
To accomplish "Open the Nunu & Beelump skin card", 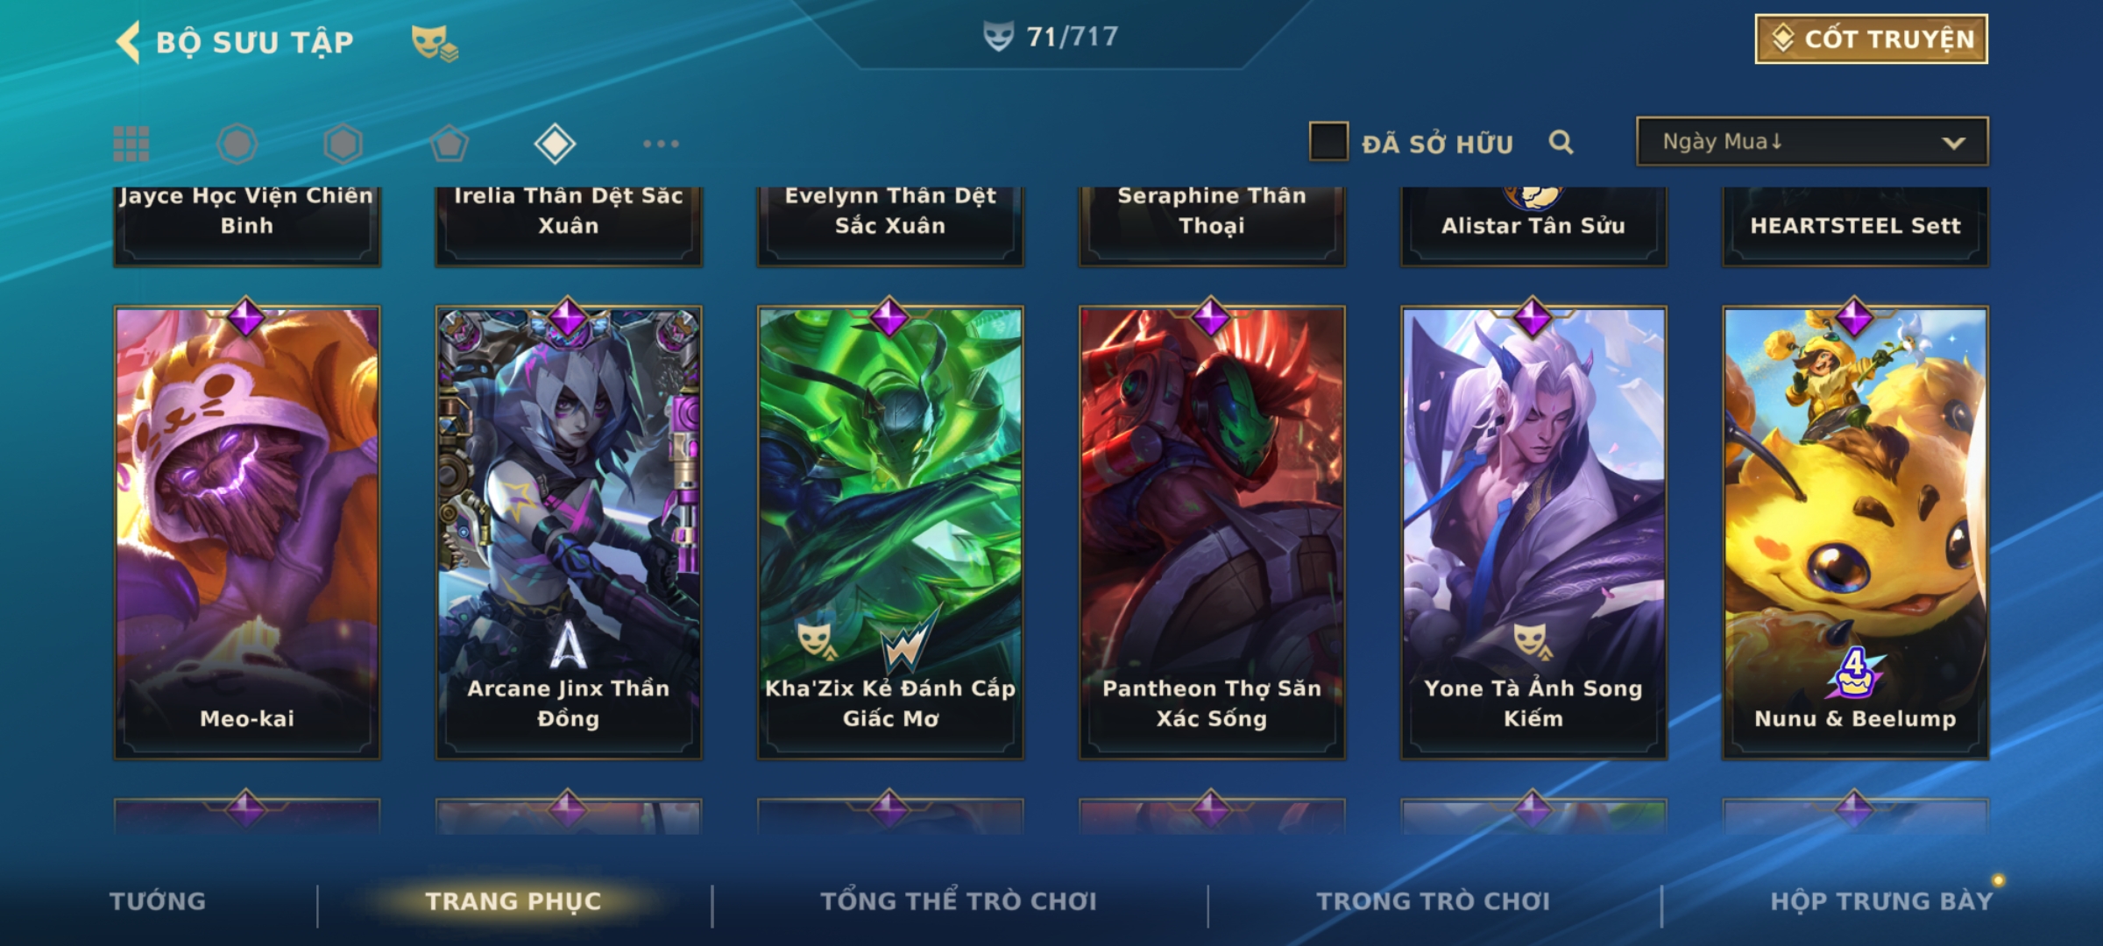I will tap(1855, 532).
